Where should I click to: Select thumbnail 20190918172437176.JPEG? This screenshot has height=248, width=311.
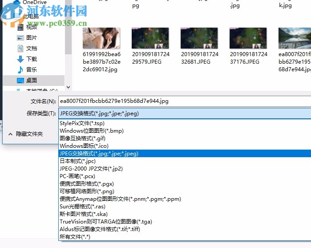tap(248, 38)
